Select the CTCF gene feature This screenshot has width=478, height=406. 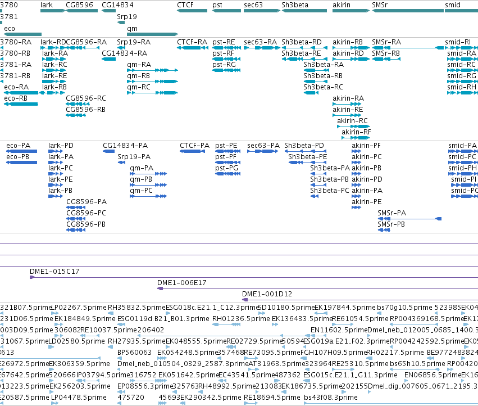[192, 11]
